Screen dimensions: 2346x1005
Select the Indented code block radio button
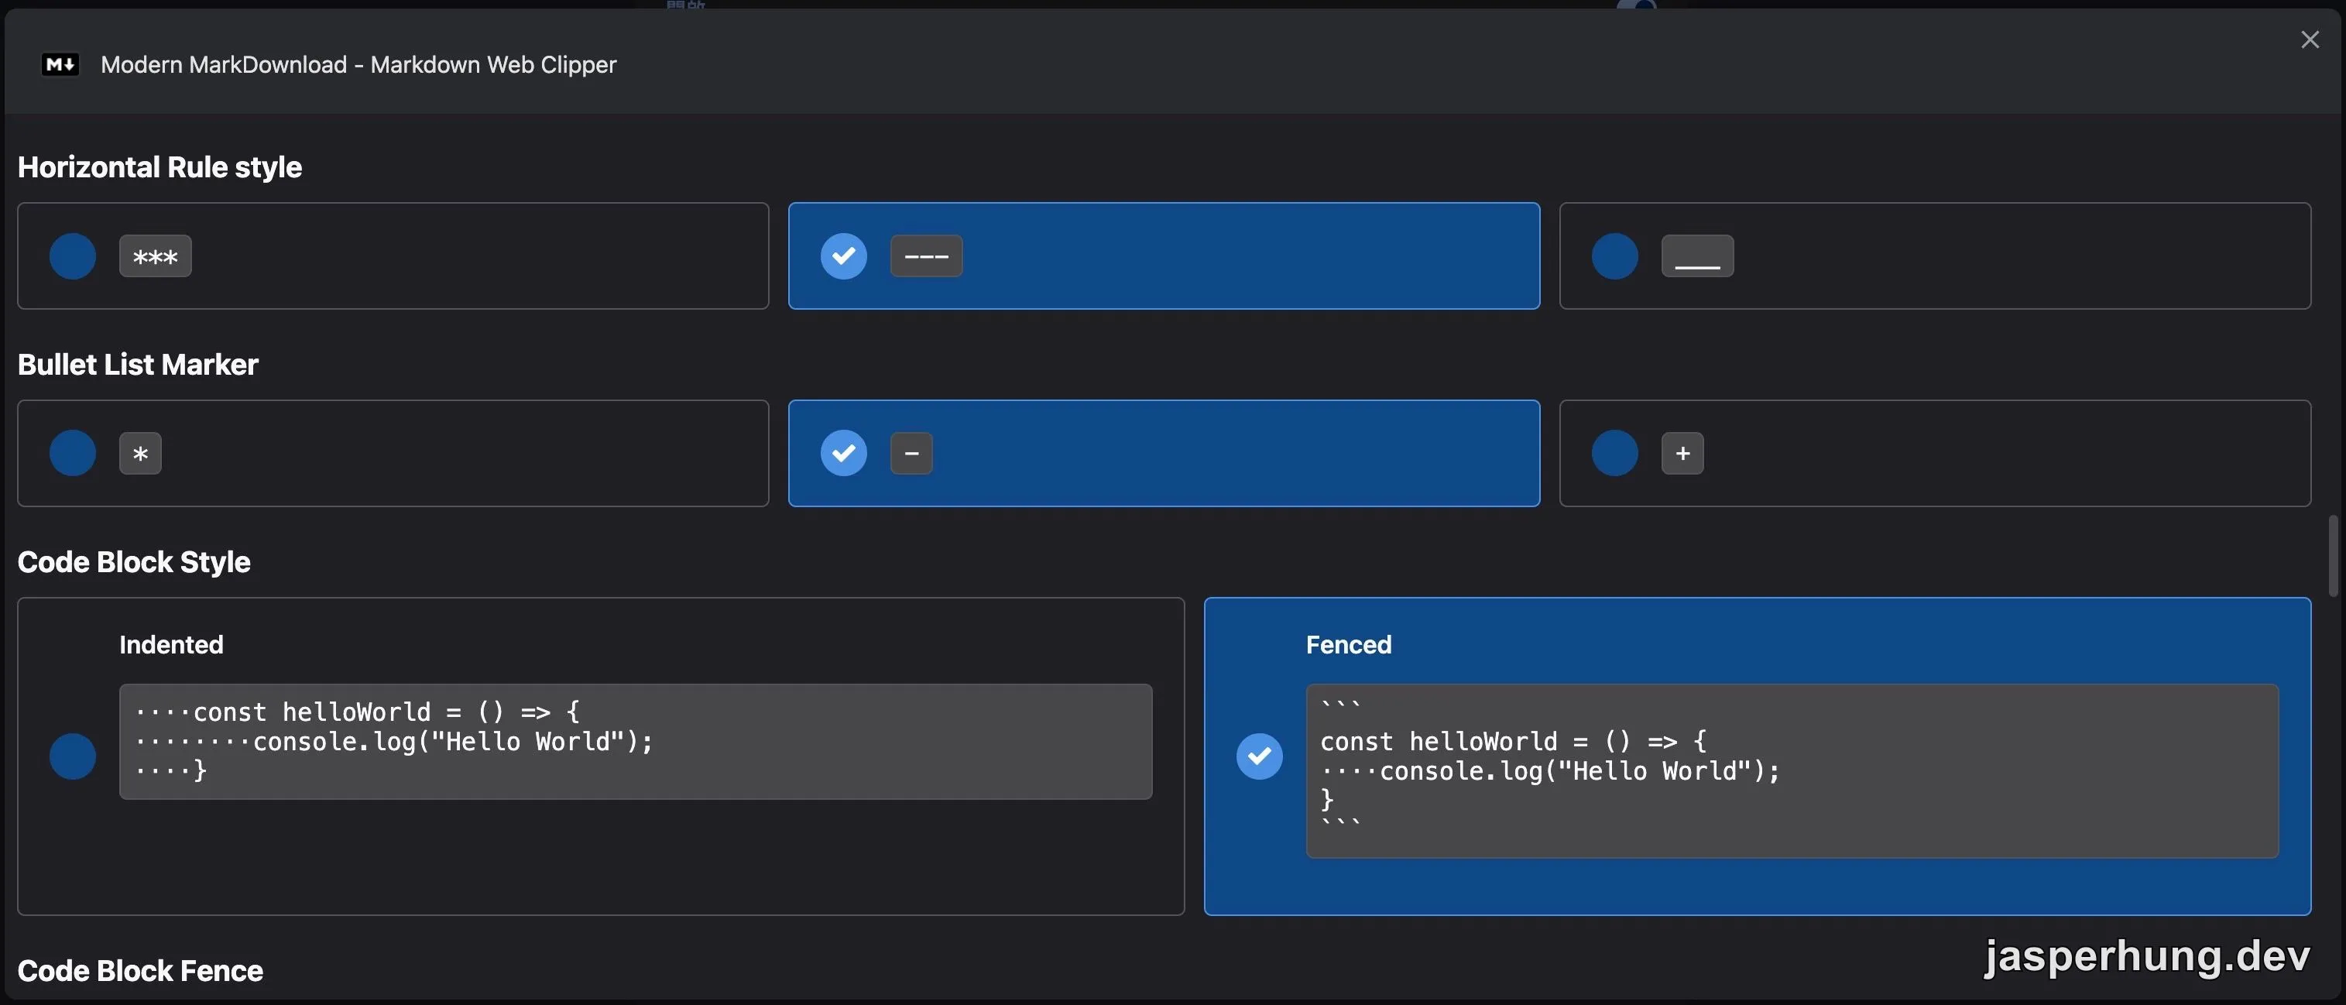pyautogui.click(x=73, y=756)
